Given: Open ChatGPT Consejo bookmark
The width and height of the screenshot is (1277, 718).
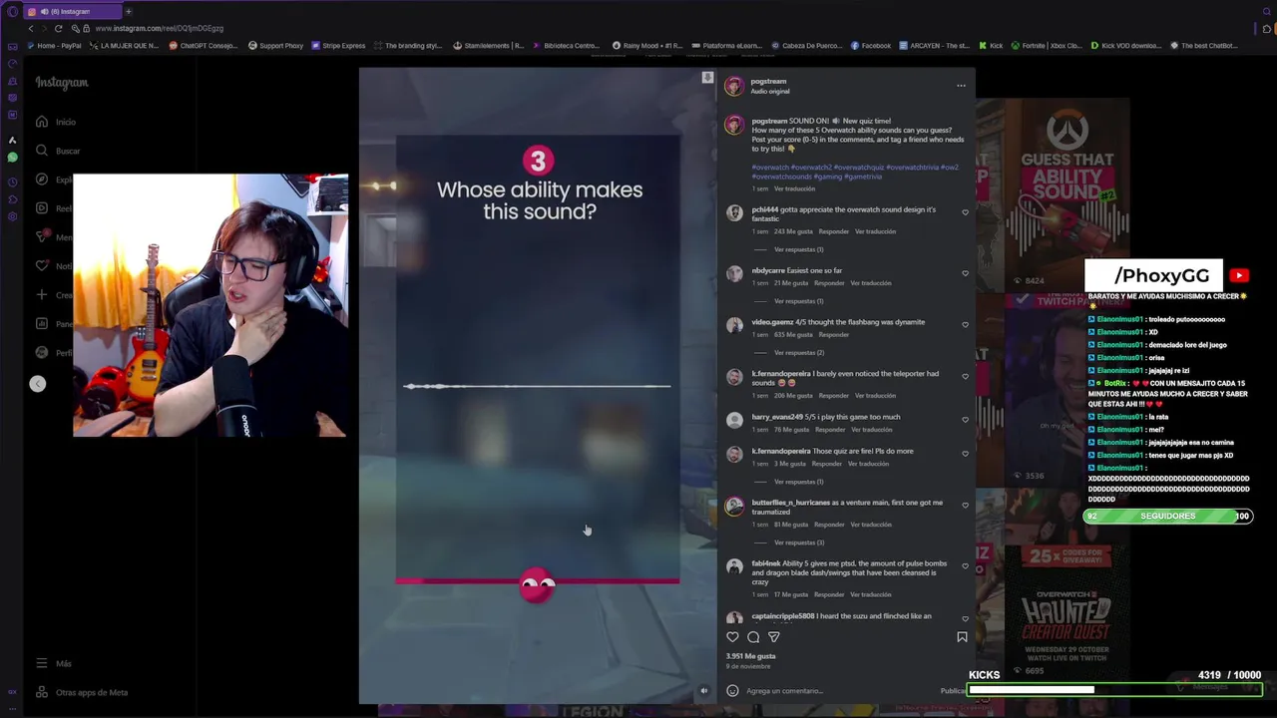Looking at the screenshot, I should [x=204, y=46].
